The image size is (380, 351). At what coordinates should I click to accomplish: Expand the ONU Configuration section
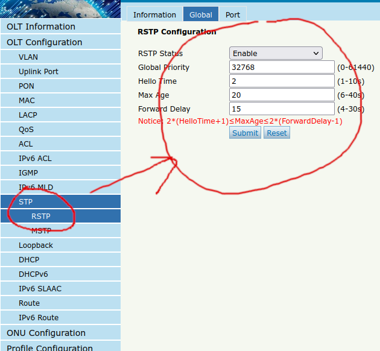click(x=46, y=333)
